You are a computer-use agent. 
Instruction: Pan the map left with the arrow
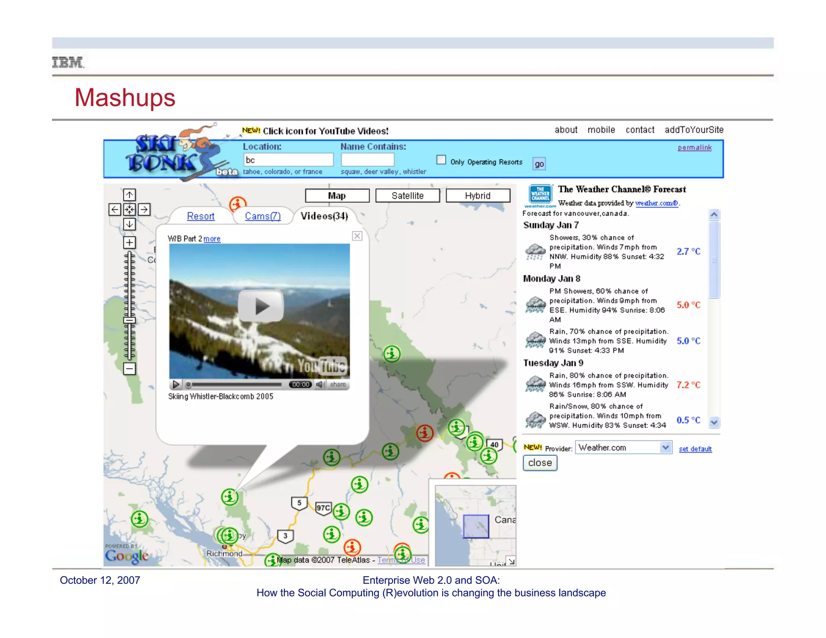click(115, 210)
